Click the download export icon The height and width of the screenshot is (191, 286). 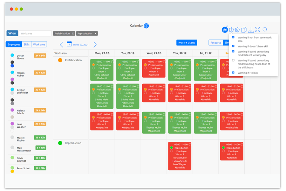click(x=251, y=30)
